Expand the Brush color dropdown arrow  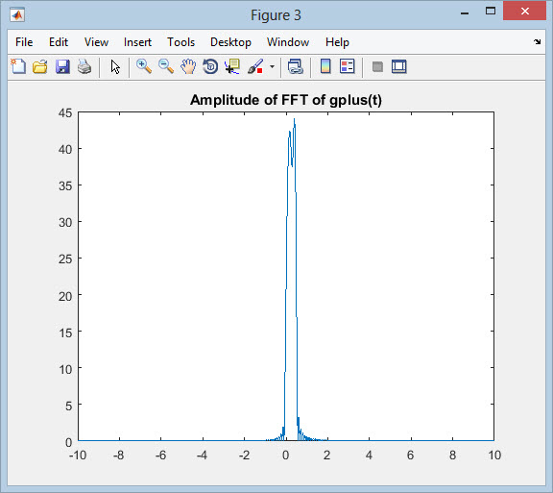point(272,66)
